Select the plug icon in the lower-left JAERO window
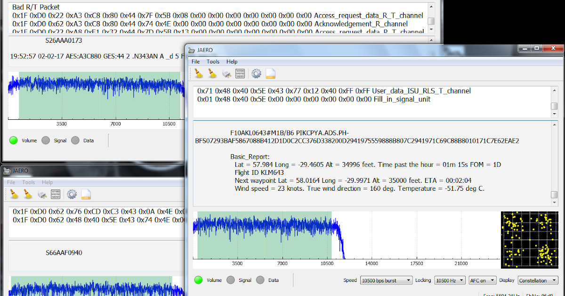The width and height of the screenshot is (565, 296). (42, 195)
